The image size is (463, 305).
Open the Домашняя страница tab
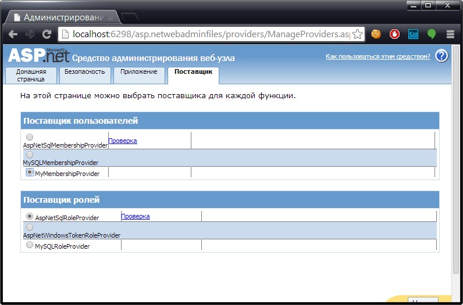pyautogui.click(x=31, y=76)
